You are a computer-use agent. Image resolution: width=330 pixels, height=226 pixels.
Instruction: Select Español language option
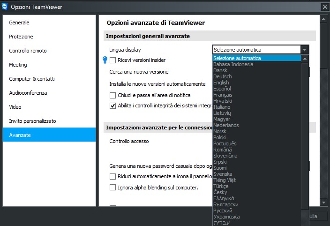[x=257, y=89]
